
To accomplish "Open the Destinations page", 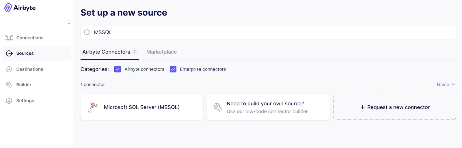I will [36, 69].
